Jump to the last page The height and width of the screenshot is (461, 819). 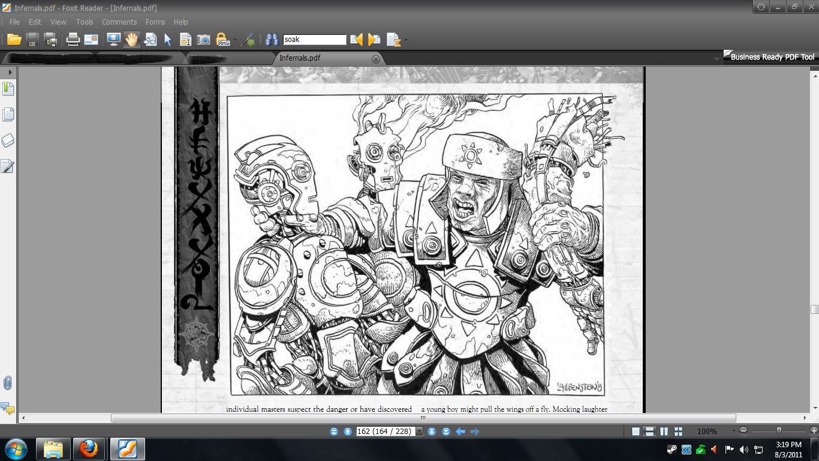pyautogui.click(x=446, y=432)
